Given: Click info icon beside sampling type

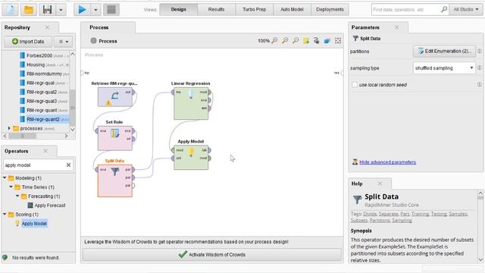Looking at the screenshot, I should click(x=479, y=67).
